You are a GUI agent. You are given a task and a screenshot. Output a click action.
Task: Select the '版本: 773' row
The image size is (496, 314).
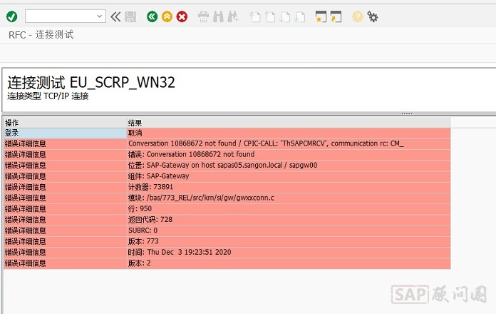click(x=227, y=241)
